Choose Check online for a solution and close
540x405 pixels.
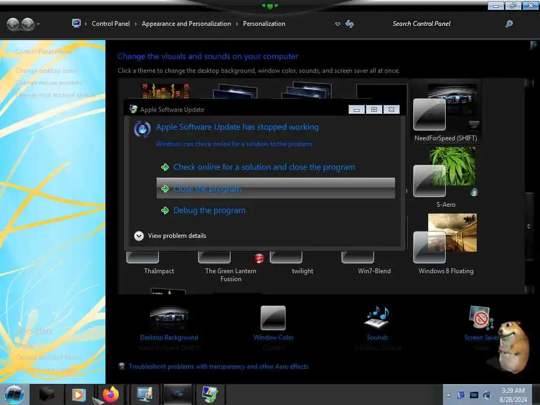coord(264,167)
